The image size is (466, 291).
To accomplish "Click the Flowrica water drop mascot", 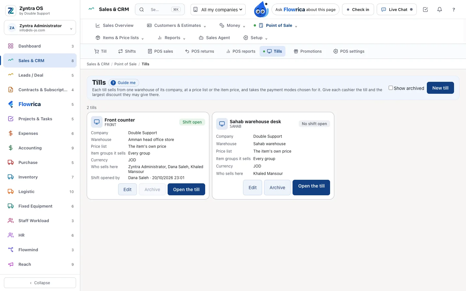I will point(261,9).
